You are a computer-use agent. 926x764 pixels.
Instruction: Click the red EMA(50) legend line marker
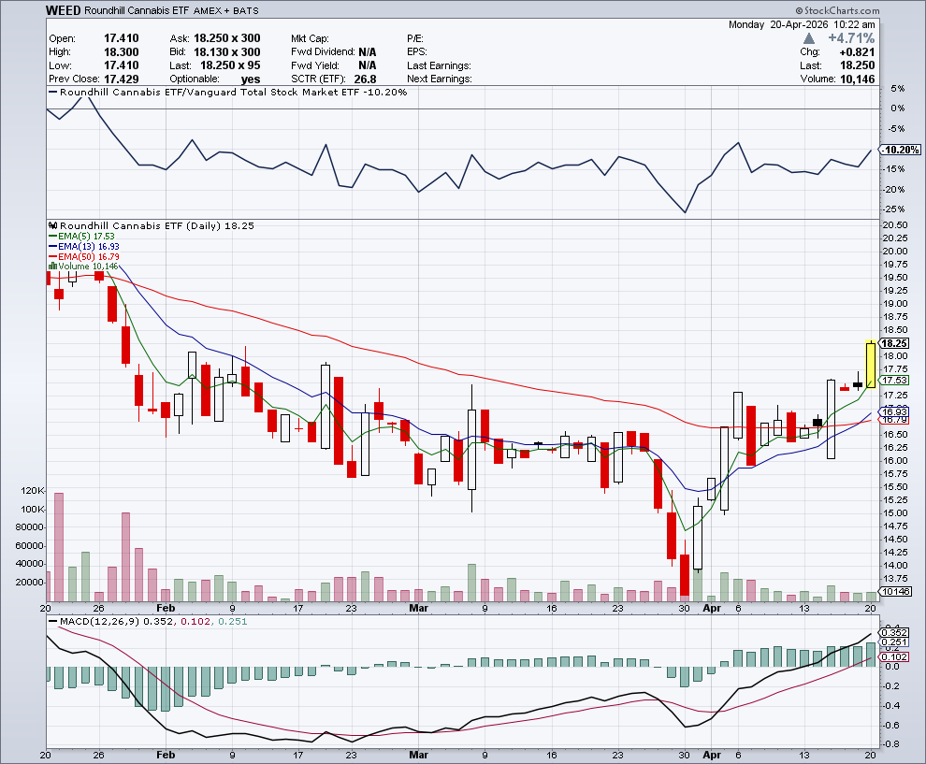[52, 257]
